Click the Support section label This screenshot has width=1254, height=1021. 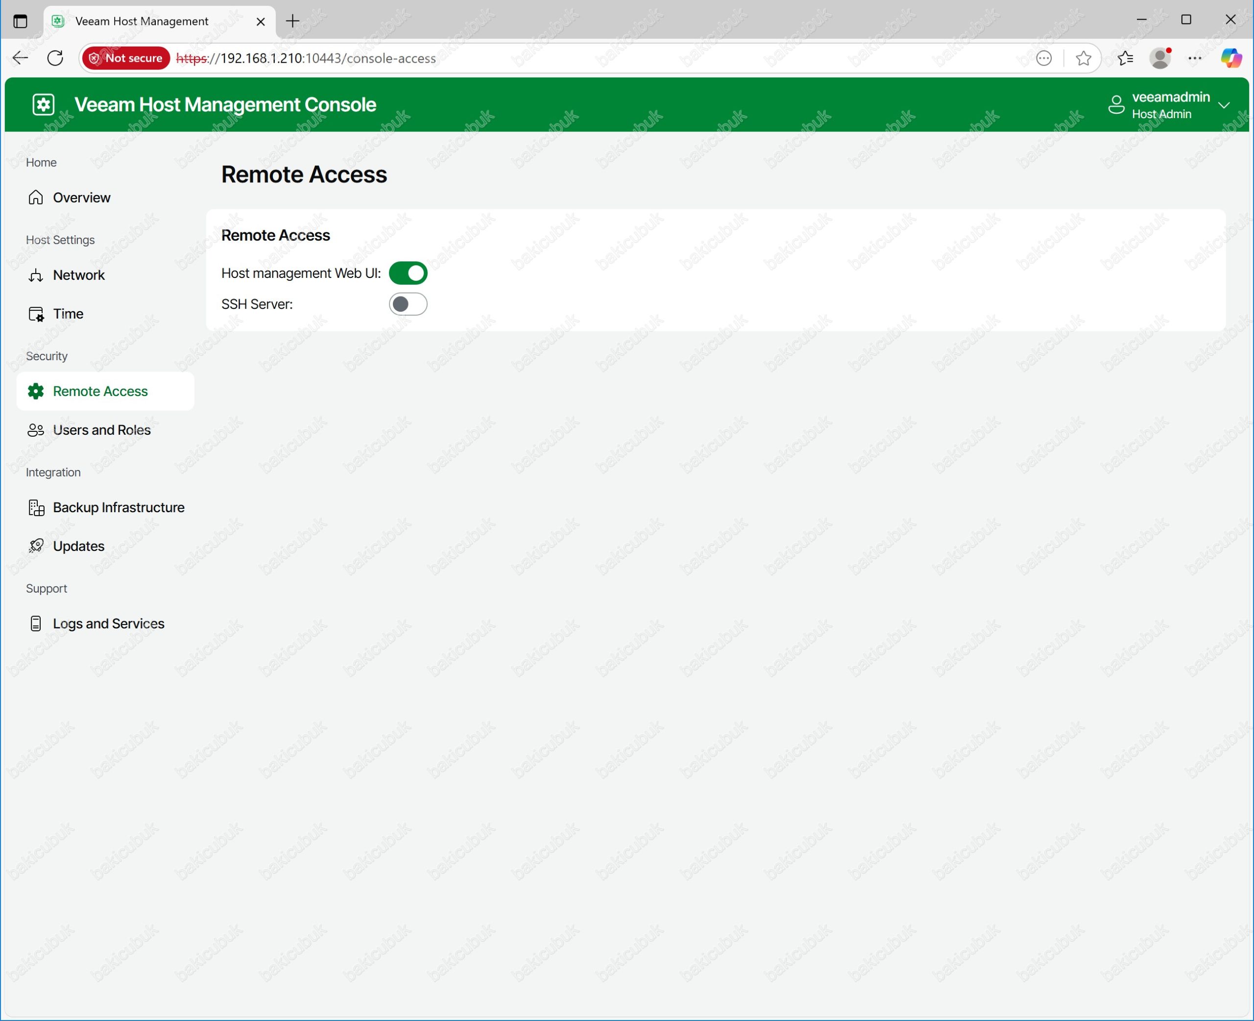point(47,589)
